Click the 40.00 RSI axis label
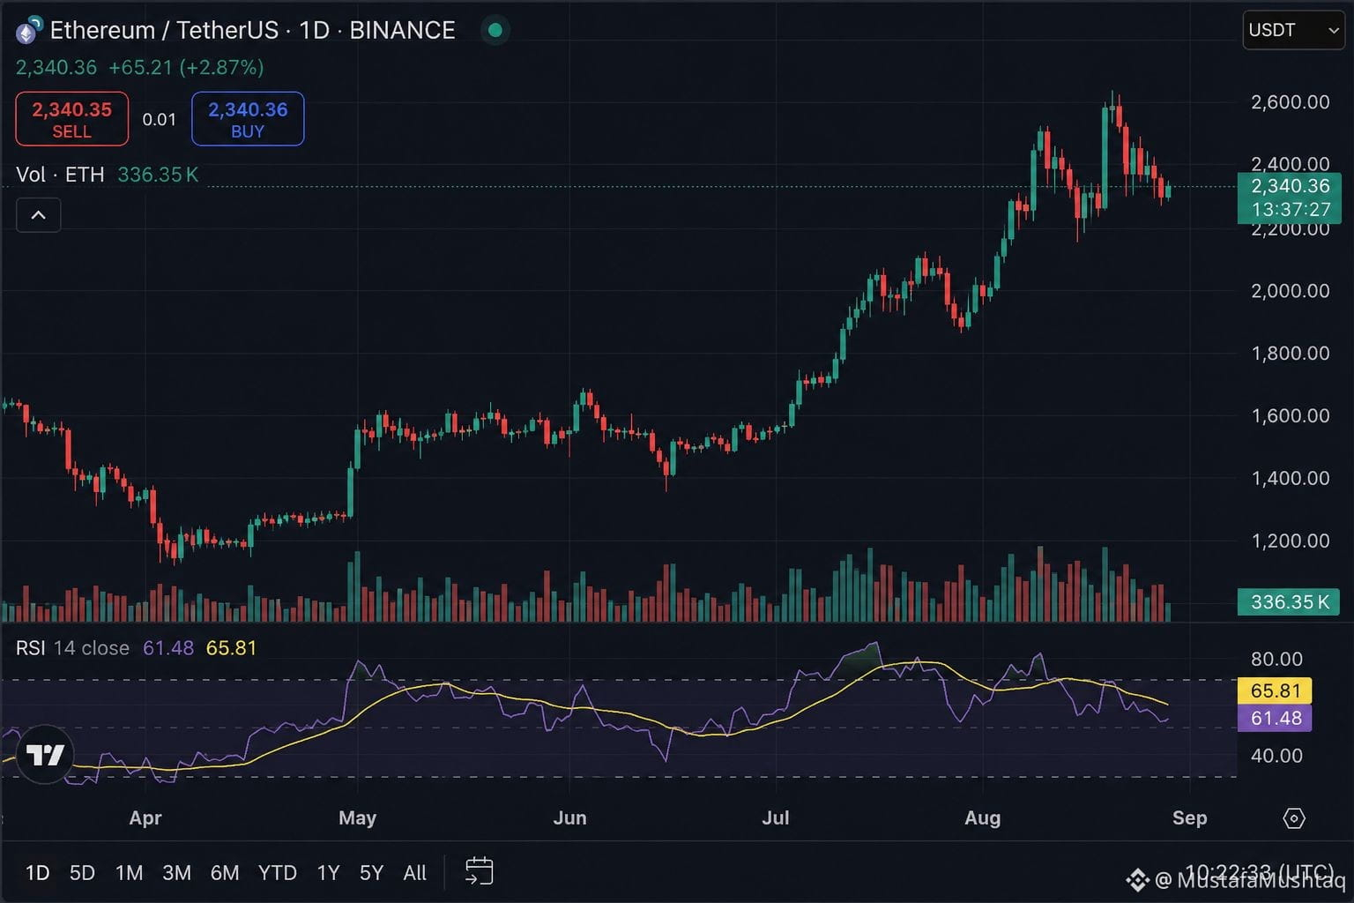1354x903 pixels. tap(1276, 756)
